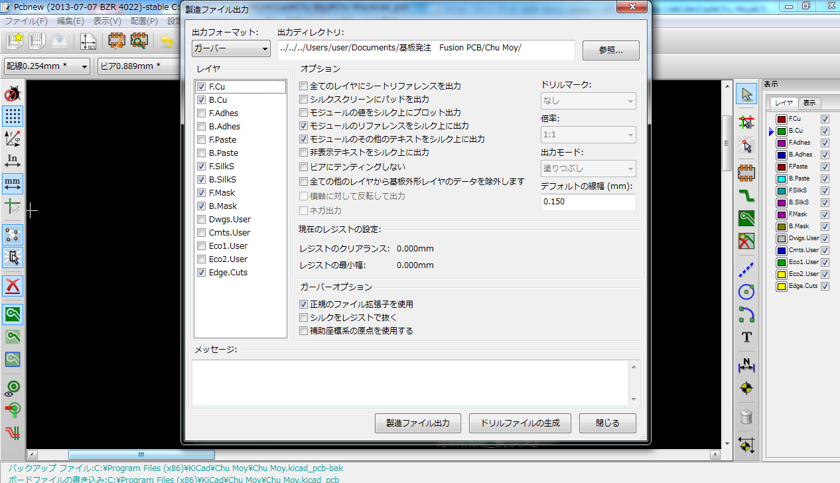This screenshot has height=483, width=840.
Task: Open the 配線0.254mm track width dropdown
Action: point(47,66)
